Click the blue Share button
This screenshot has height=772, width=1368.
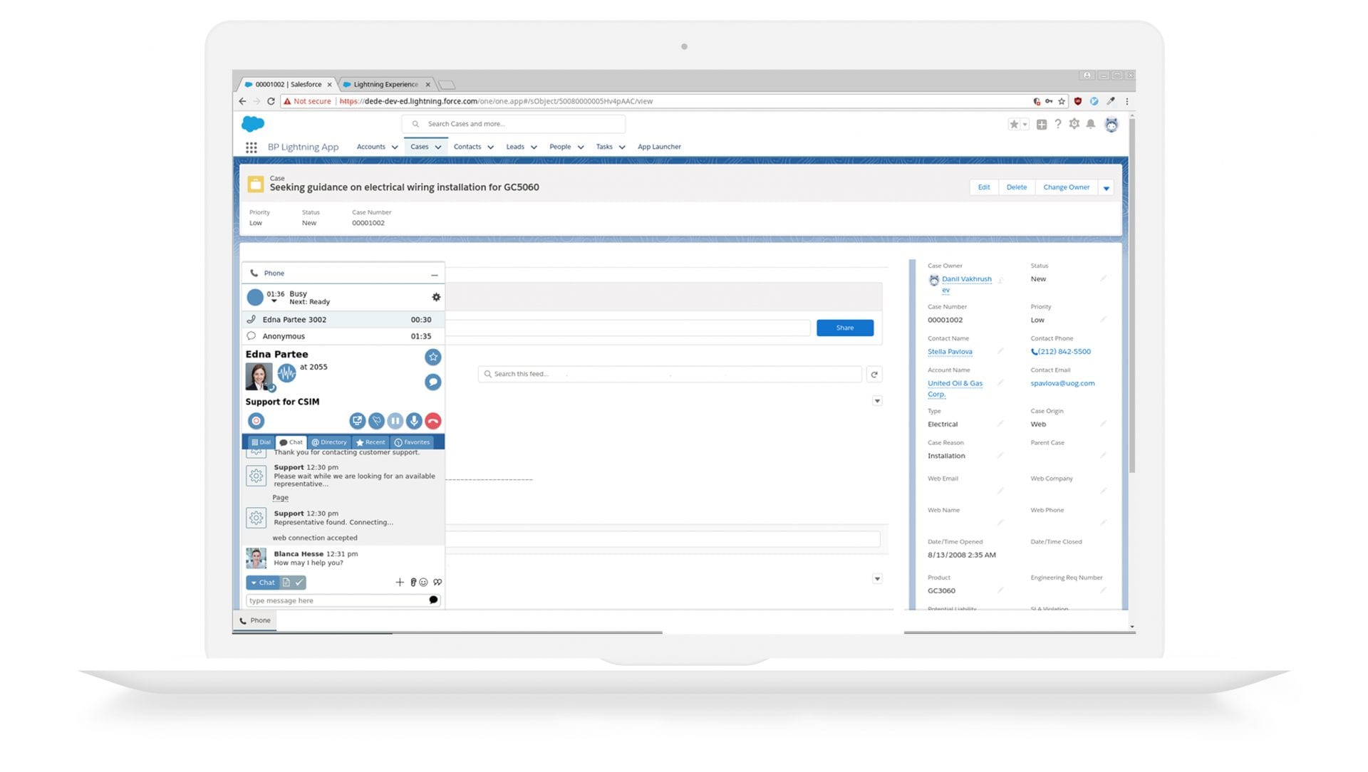click(x=845, y=328)
